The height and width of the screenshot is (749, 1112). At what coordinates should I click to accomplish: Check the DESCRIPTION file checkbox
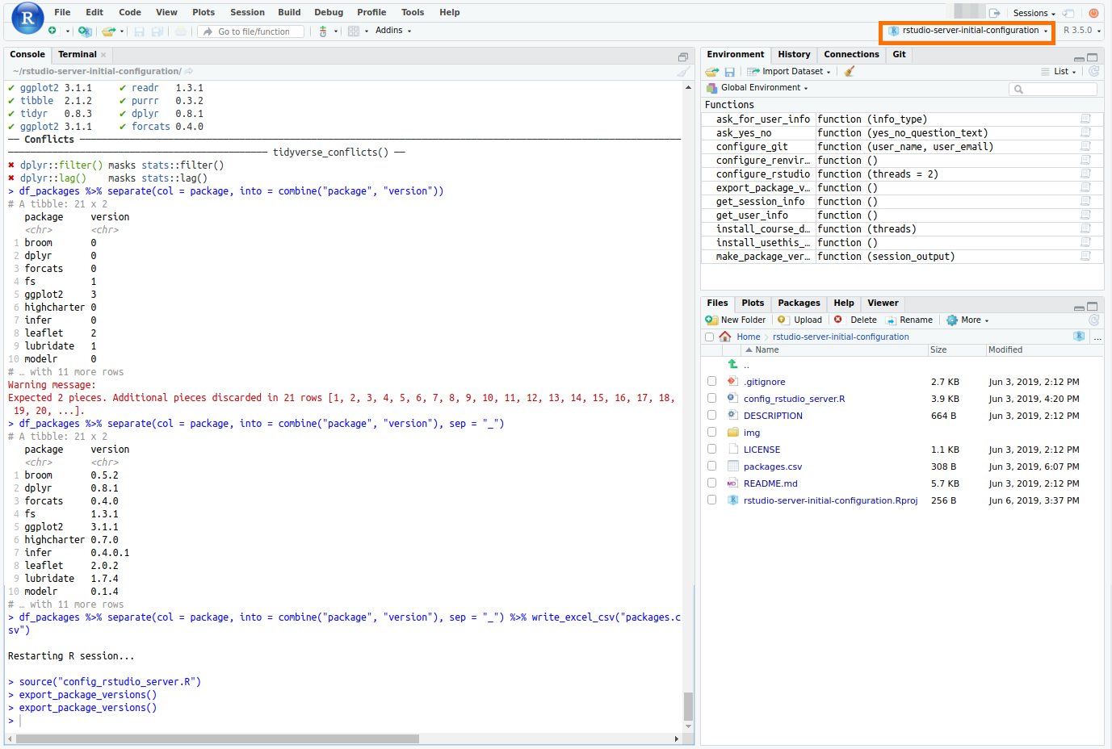pyautogui.click(x=711, y=415)
